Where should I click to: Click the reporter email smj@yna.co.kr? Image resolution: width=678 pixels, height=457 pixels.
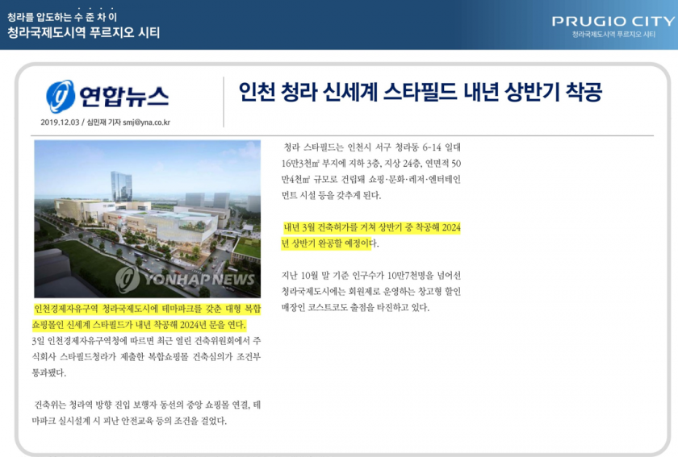point(147,123)
